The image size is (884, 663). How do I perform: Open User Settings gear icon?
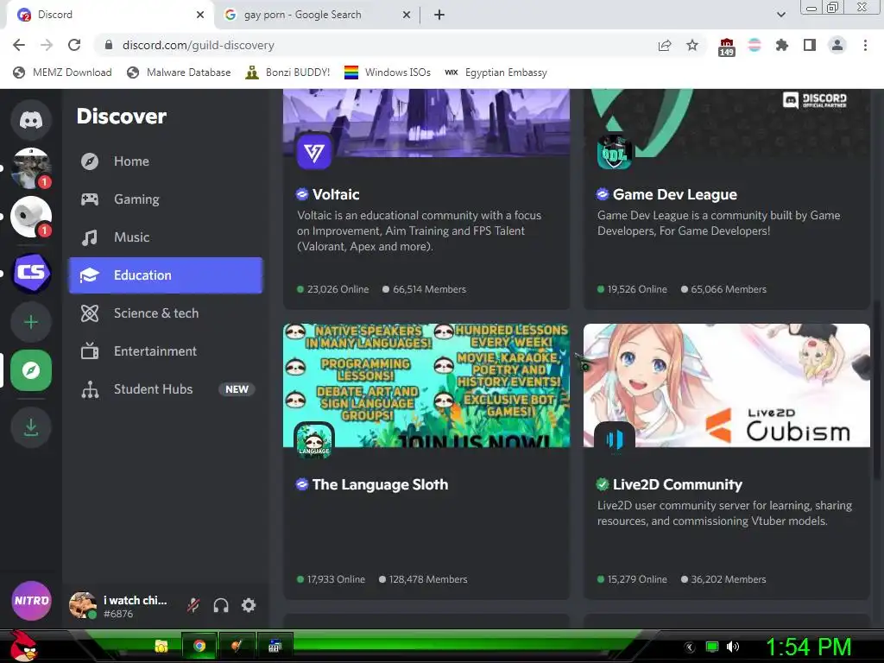[x=249, y=605]
